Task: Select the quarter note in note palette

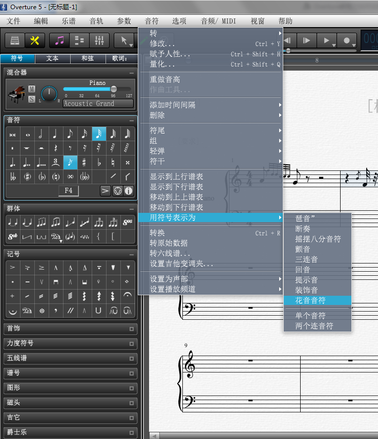Action: tap(55, 134)
